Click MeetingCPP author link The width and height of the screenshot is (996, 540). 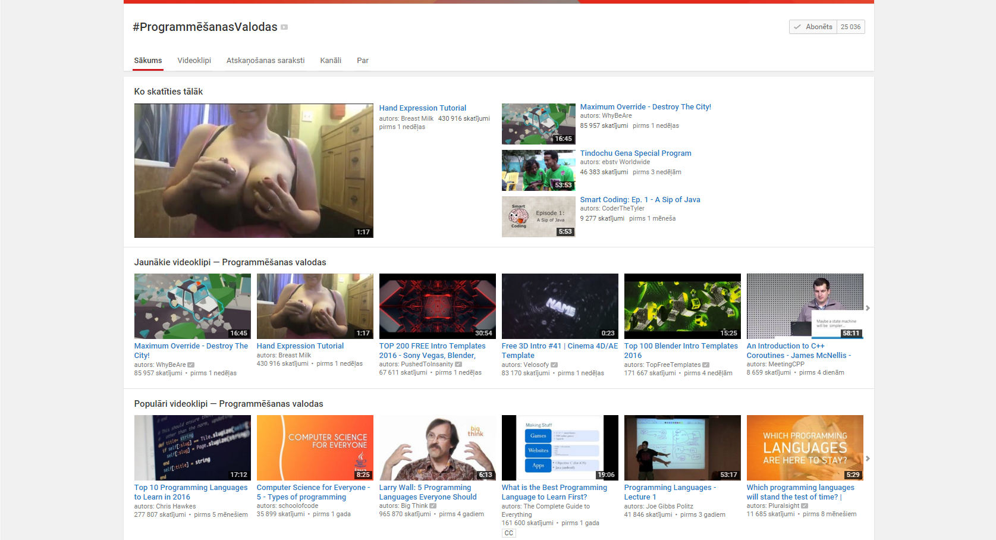[x=786, y=365]
